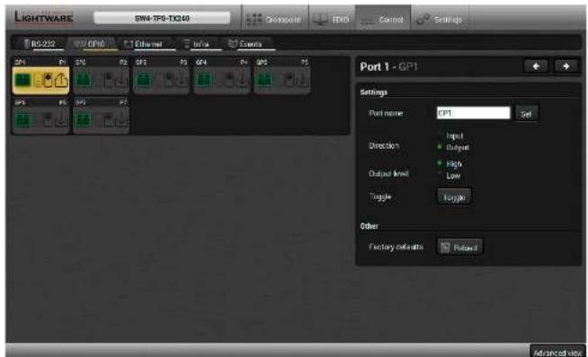Click the Output level label

pos(388,174)
